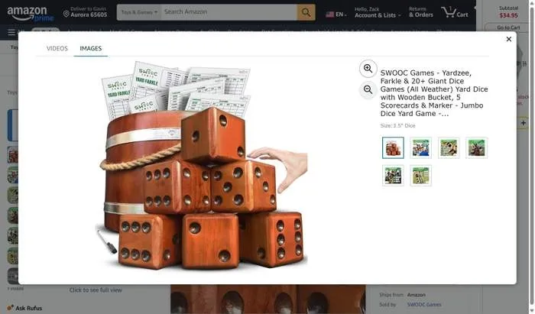Image resolution: width=535 pixels, height=314 pixels.
Task: Switch to the VIDEOS tab
Action: click(x=57, y=48)
